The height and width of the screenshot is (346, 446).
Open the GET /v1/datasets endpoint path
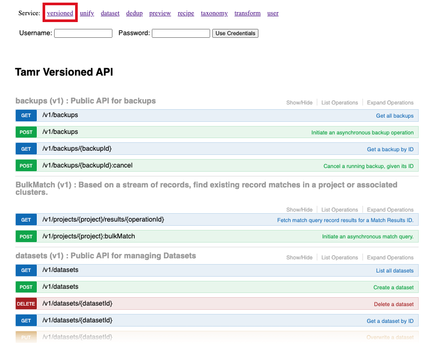(60, 270)
